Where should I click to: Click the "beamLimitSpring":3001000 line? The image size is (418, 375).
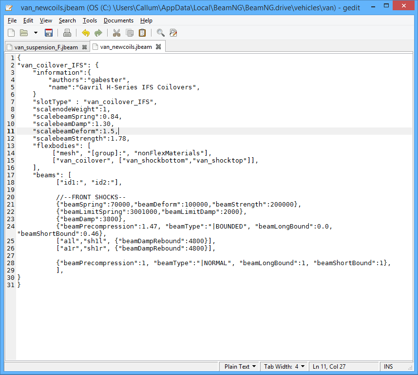click(x=151, y=212)
